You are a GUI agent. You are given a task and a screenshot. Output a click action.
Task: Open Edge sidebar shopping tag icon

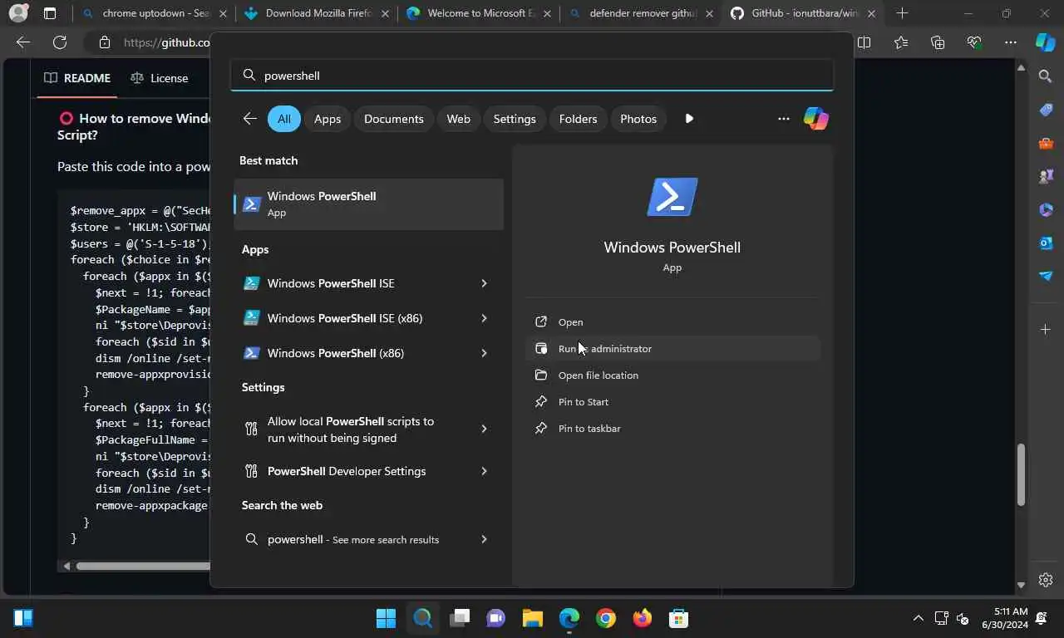[x=1046, y=110]
